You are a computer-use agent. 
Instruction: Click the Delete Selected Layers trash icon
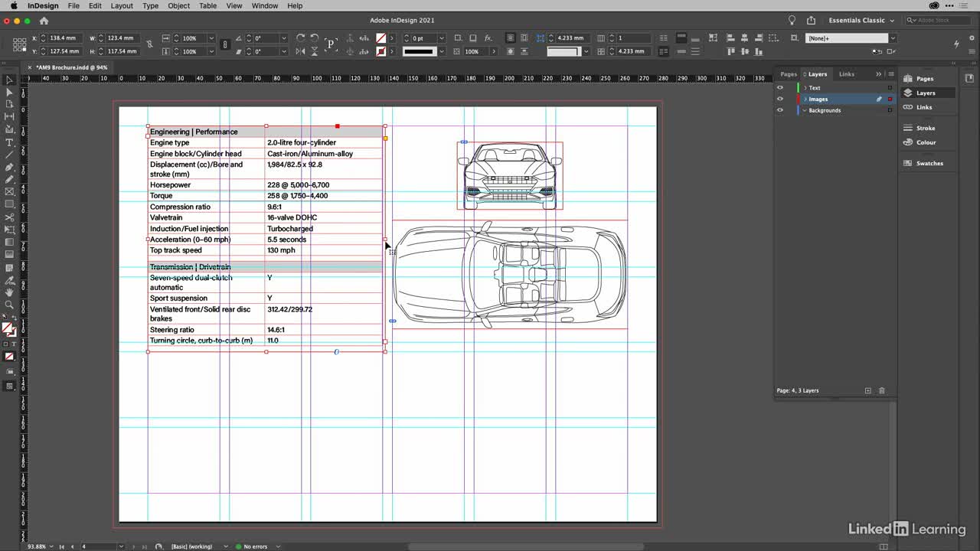(881, 390)
